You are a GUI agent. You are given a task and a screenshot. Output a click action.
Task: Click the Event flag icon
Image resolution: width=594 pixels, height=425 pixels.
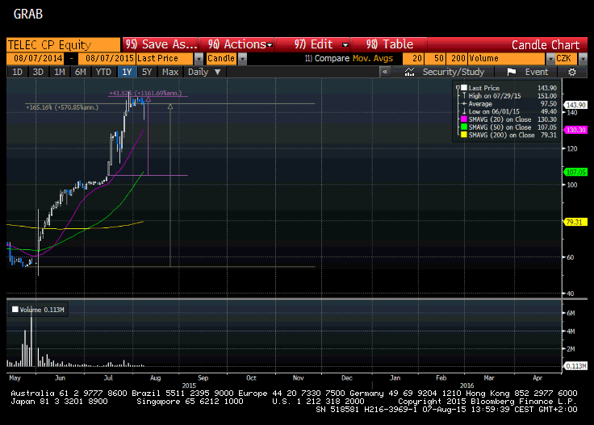(512, 72)
